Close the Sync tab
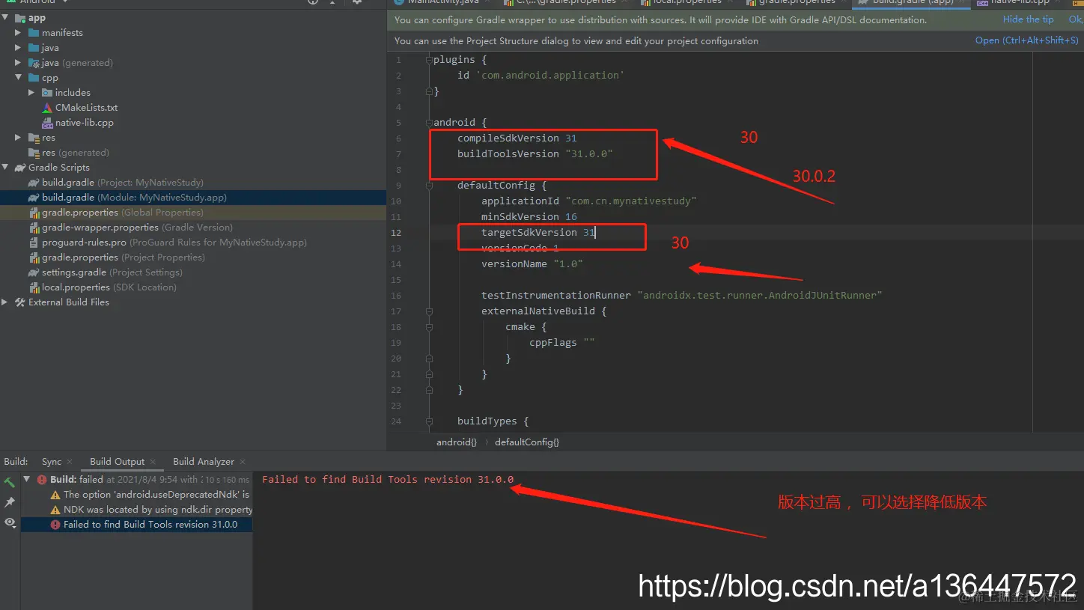 coord(70,462)
